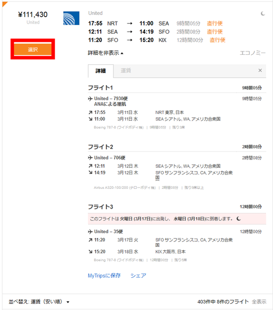Screen dimensions: 273x310
Task: Click the フライト1 heading
Action: coord(100,87)
